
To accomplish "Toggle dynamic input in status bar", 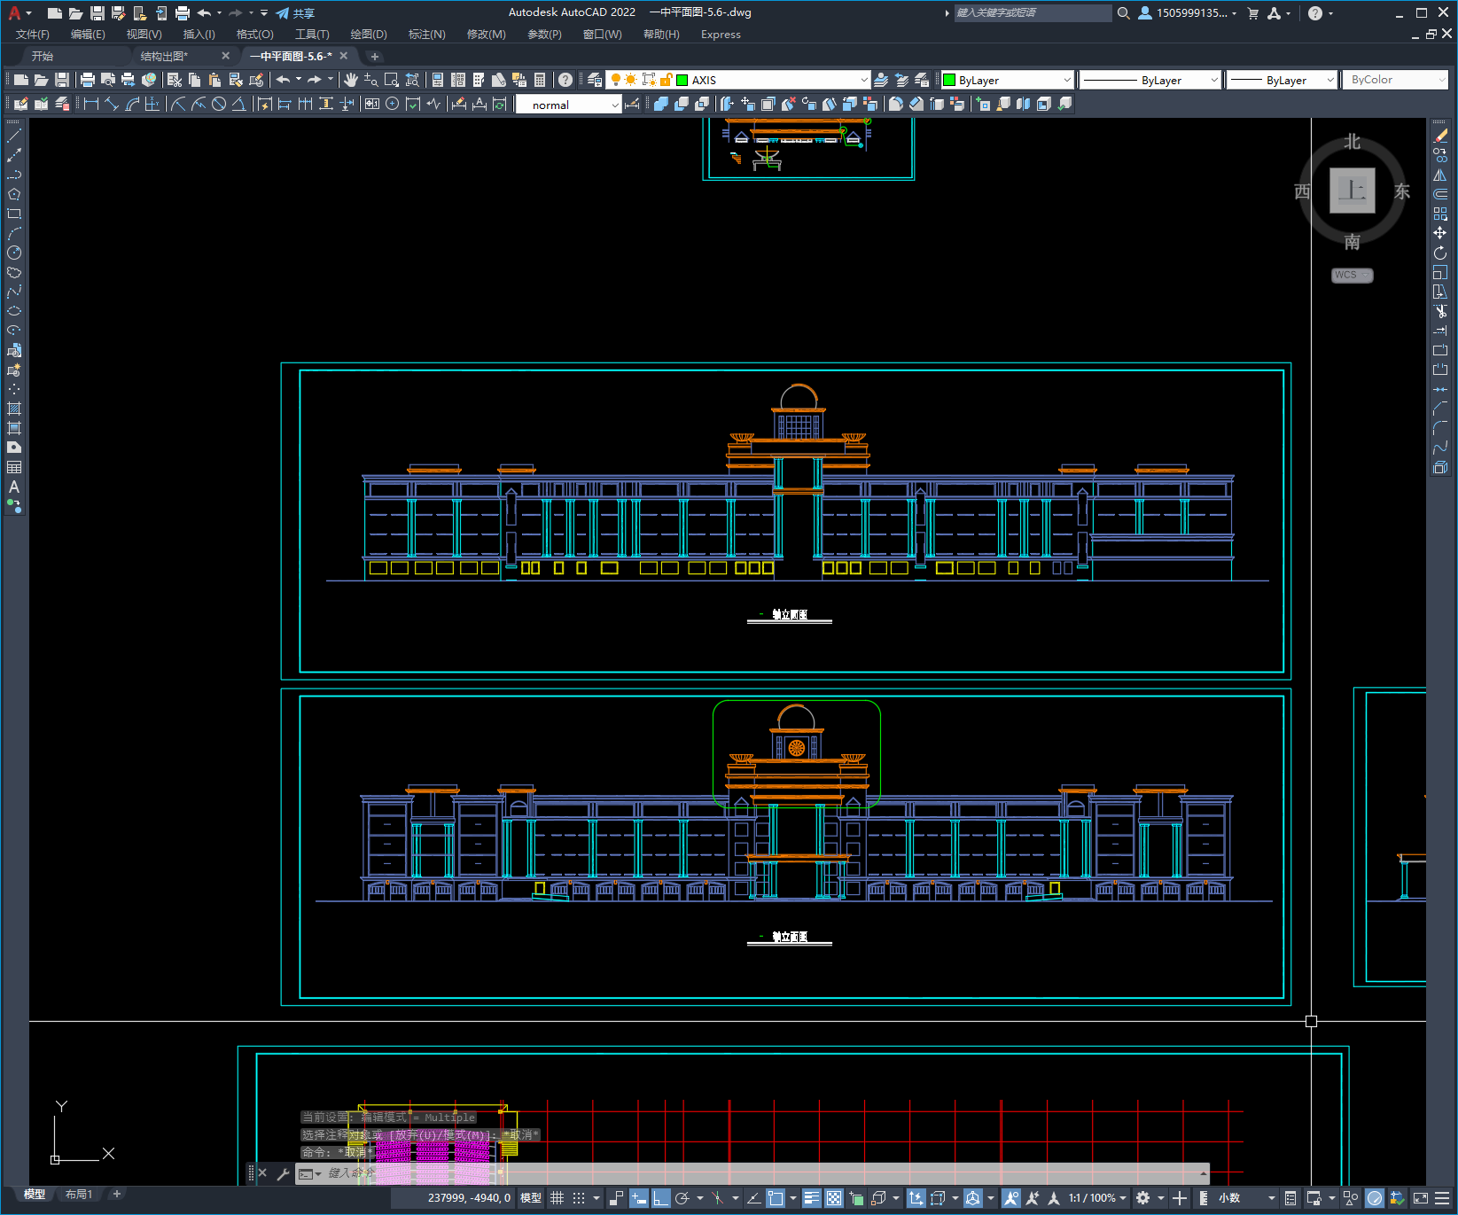I will (x=639, y=1198).
